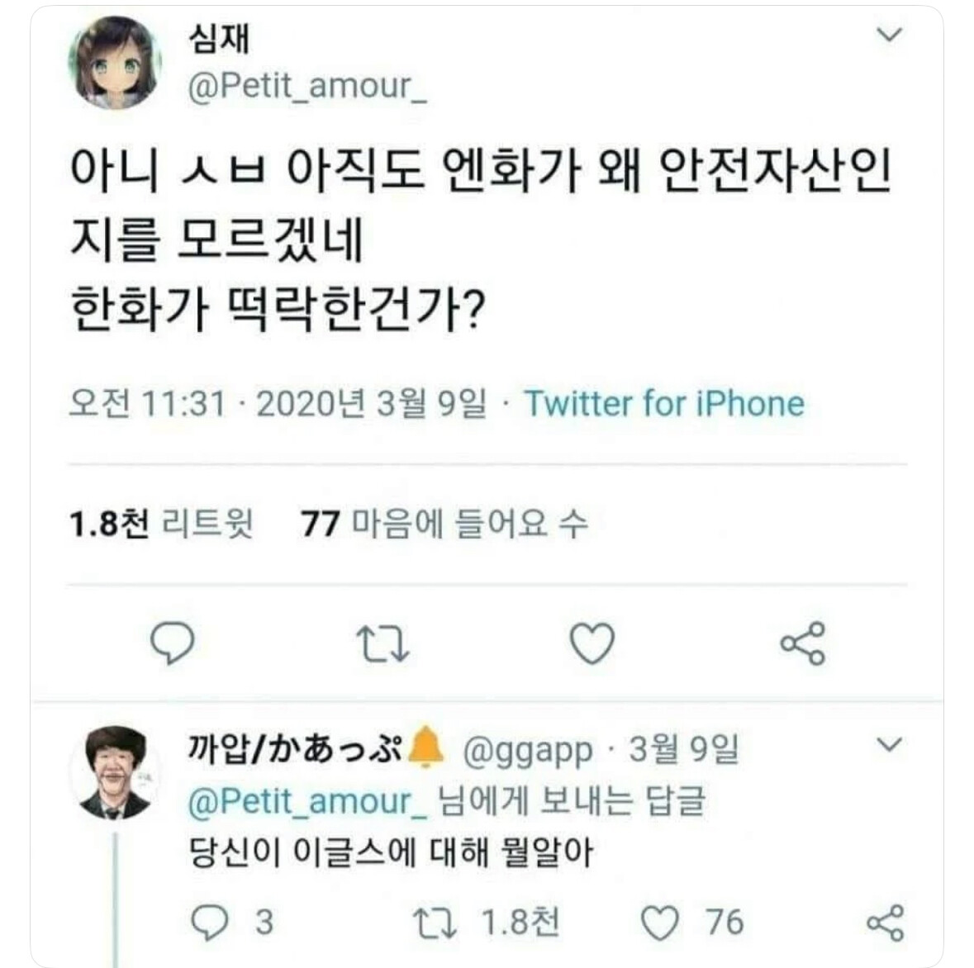The image size is (974, 968).
Task: Click the bell emoji next to 까압 name
Action: click(x=425, y=747)
